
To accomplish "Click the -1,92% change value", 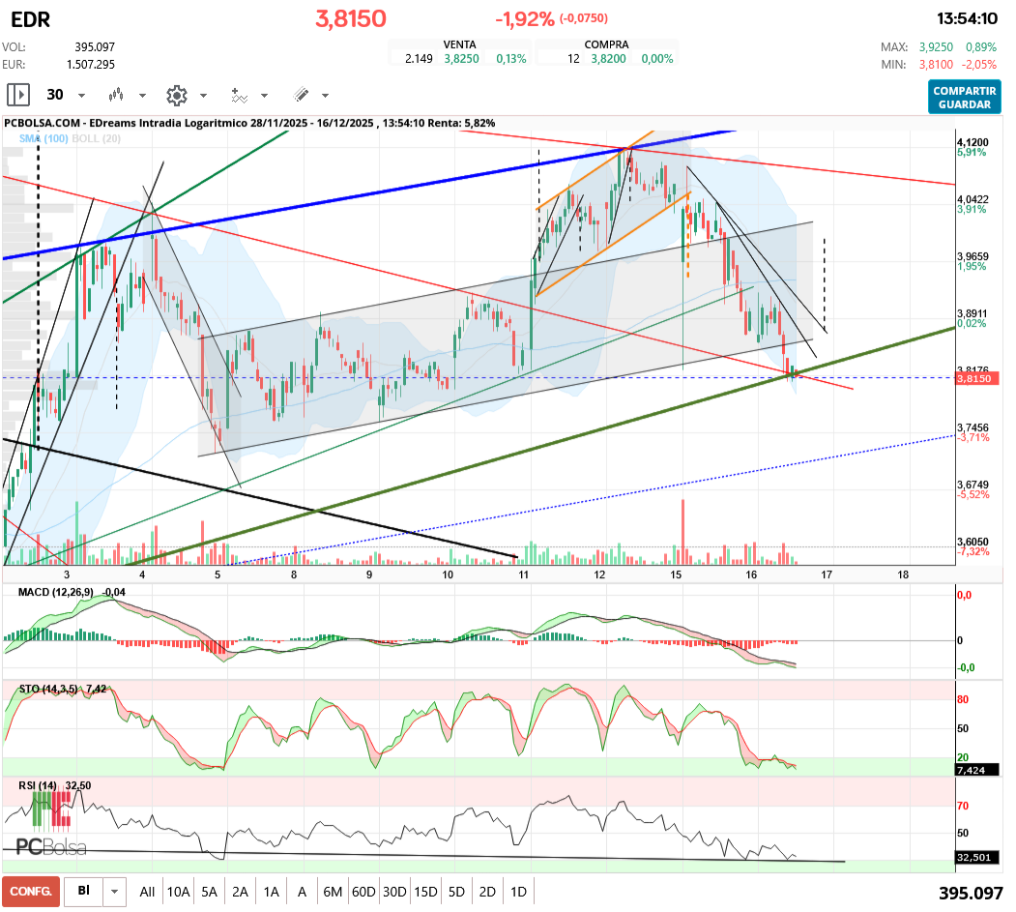I will tap(525, 19).
